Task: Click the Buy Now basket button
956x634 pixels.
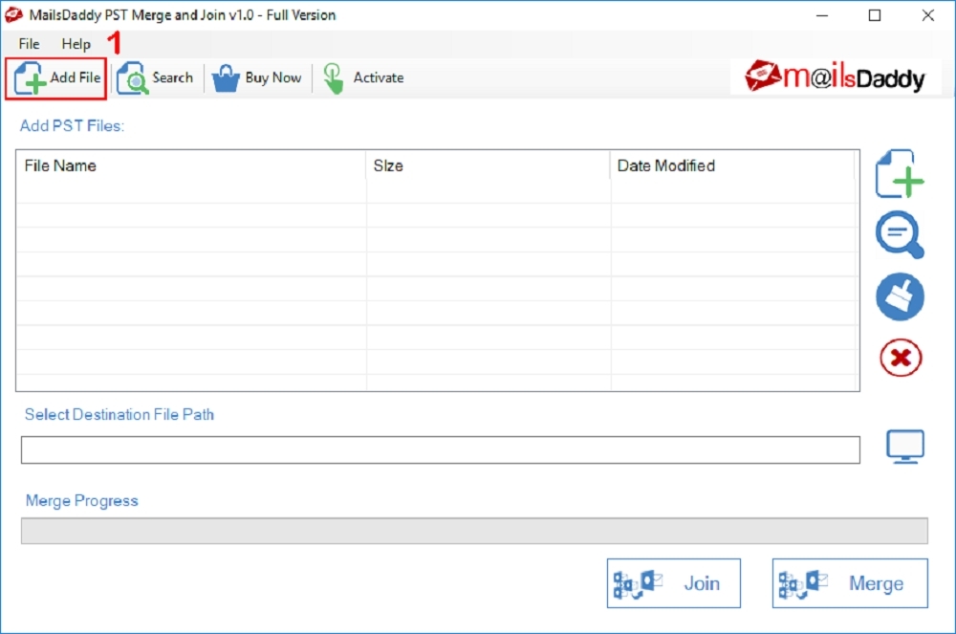Action: click(256, 78)
